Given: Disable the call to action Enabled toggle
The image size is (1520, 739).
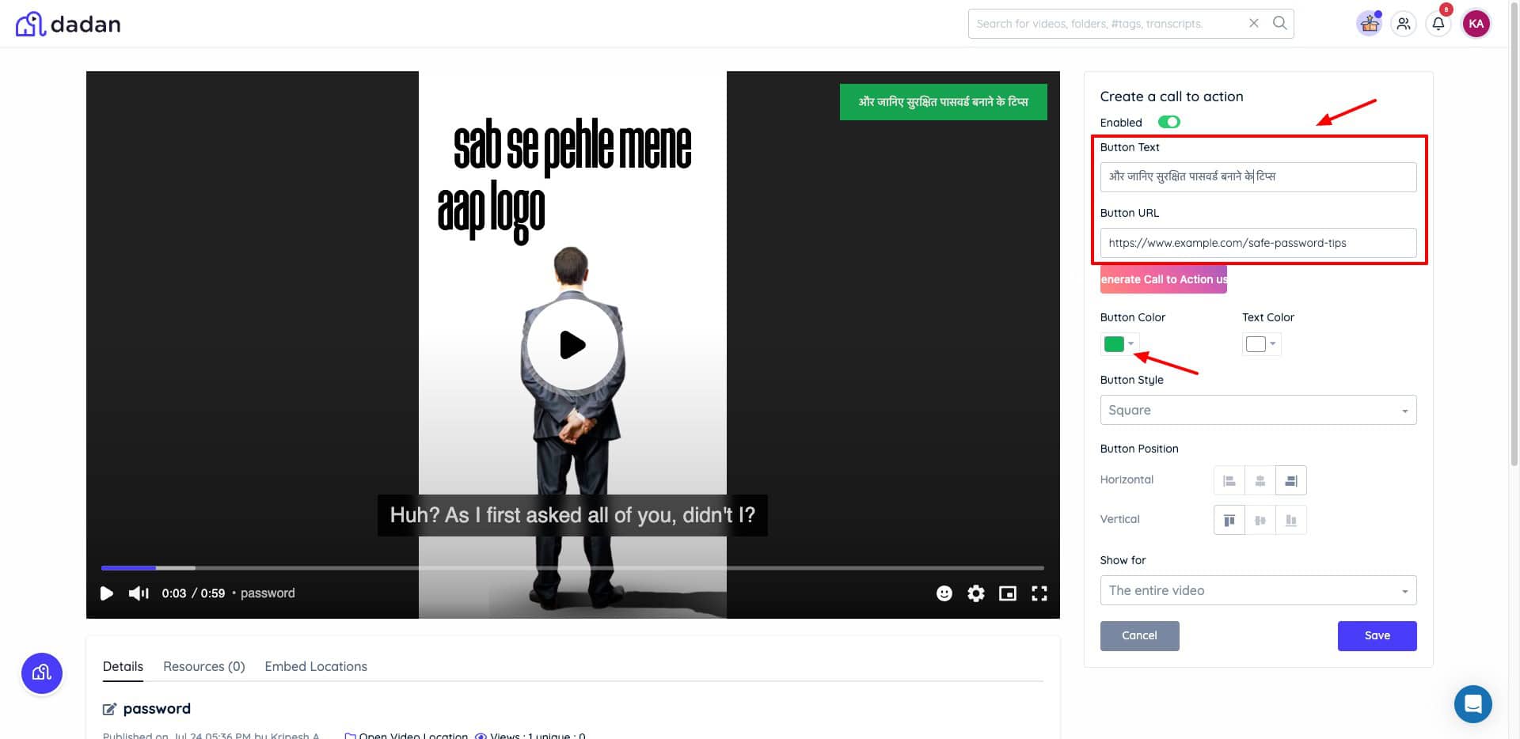Looking at the screenshot, I should click(x=1168, y=122).
